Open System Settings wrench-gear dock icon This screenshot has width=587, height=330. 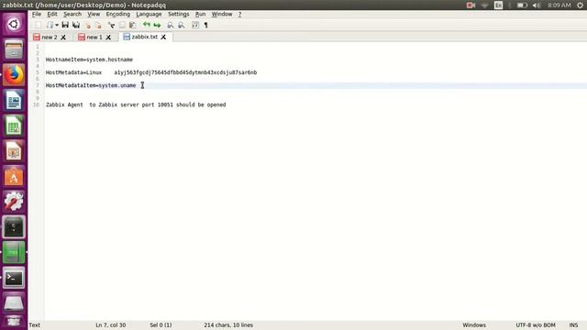point(14,202)
